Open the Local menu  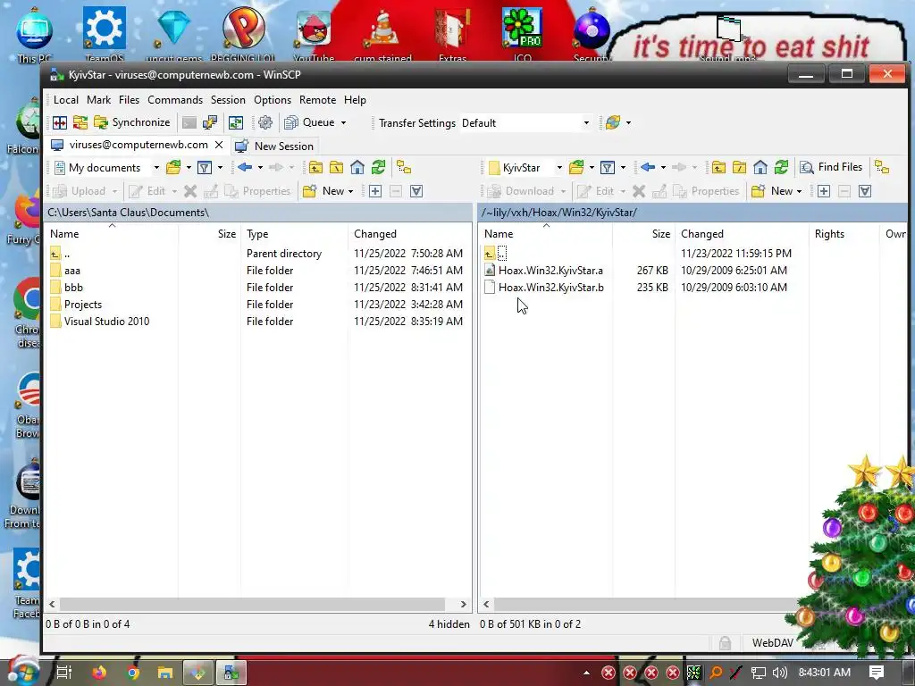[66, 100]
